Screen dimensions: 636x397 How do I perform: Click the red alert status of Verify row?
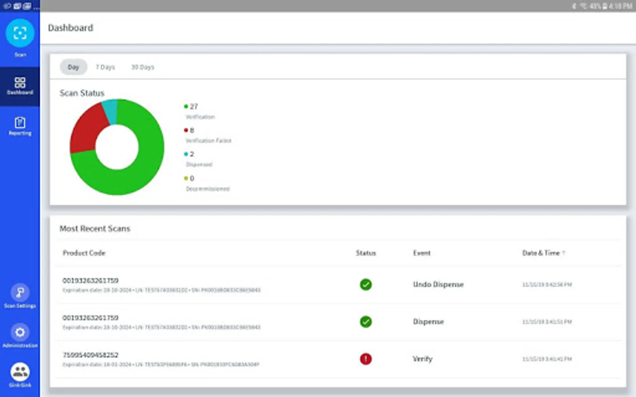click(x=366, y=359)
